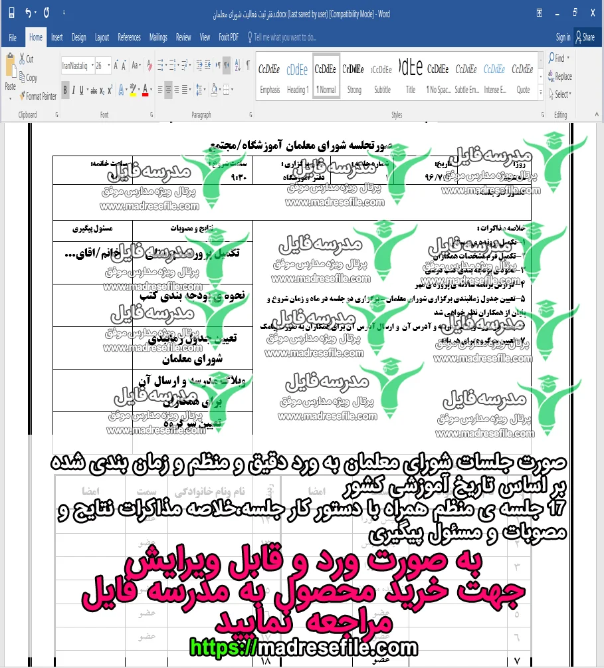
Task: Expand the Styles gallery with More arrow
Action: click(540, 92)
